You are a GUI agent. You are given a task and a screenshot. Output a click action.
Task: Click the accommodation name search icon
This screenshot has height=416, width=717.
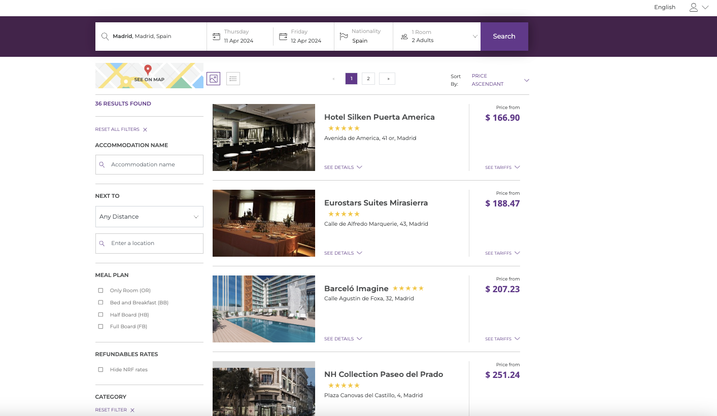(x=102, y=165)
